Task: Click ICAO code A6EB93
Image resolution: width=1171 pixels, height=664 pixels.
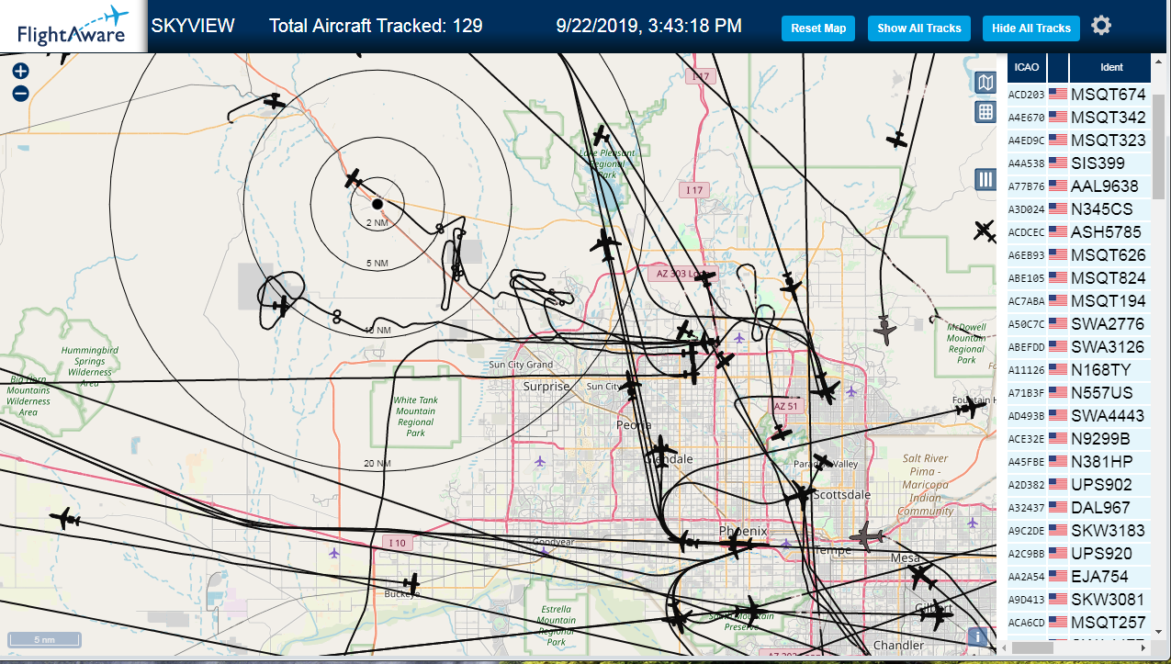Action: [1027, 255]
